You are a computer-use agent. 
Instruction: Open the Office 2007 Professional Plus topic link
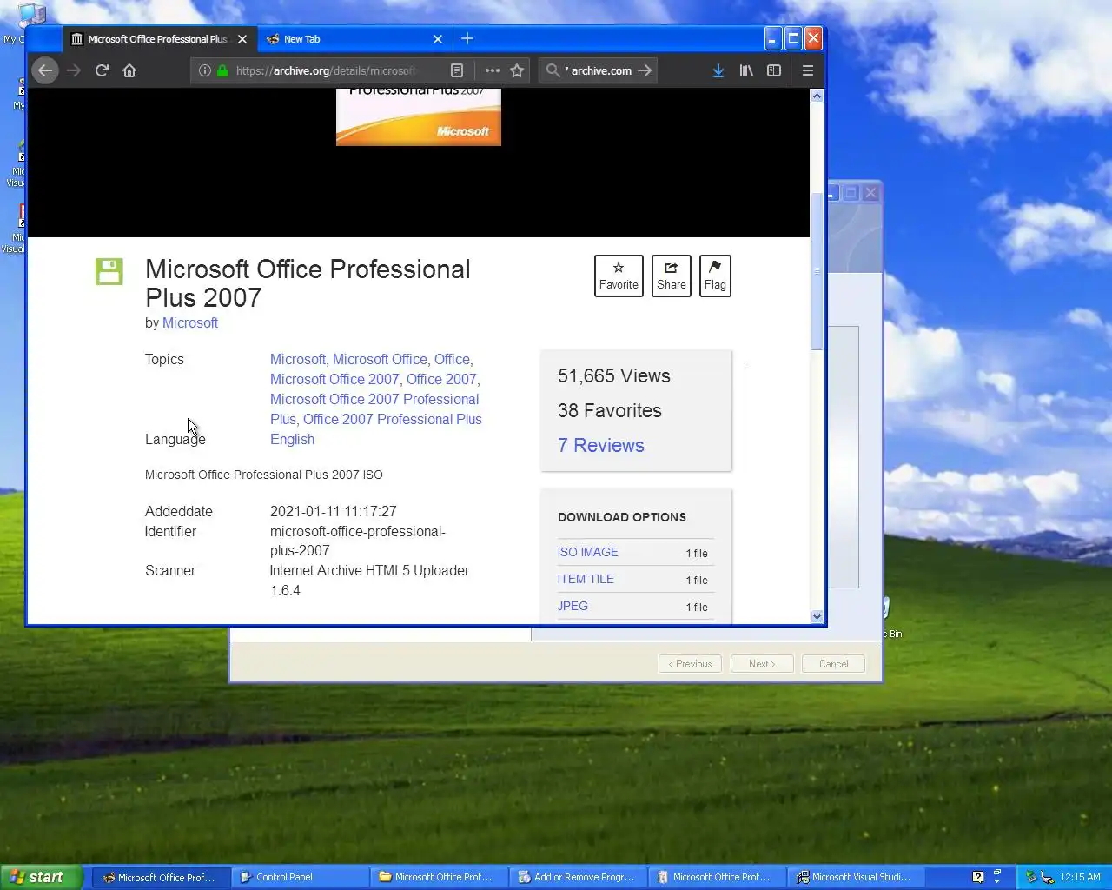393,419
